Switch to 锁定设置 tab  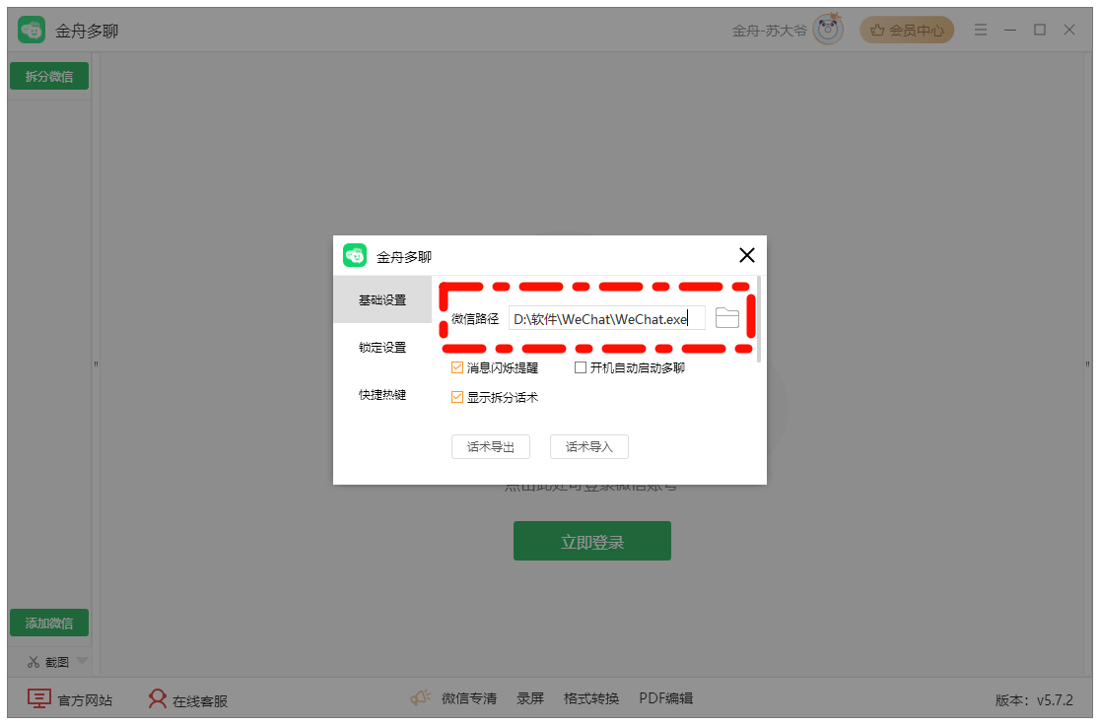382,347
